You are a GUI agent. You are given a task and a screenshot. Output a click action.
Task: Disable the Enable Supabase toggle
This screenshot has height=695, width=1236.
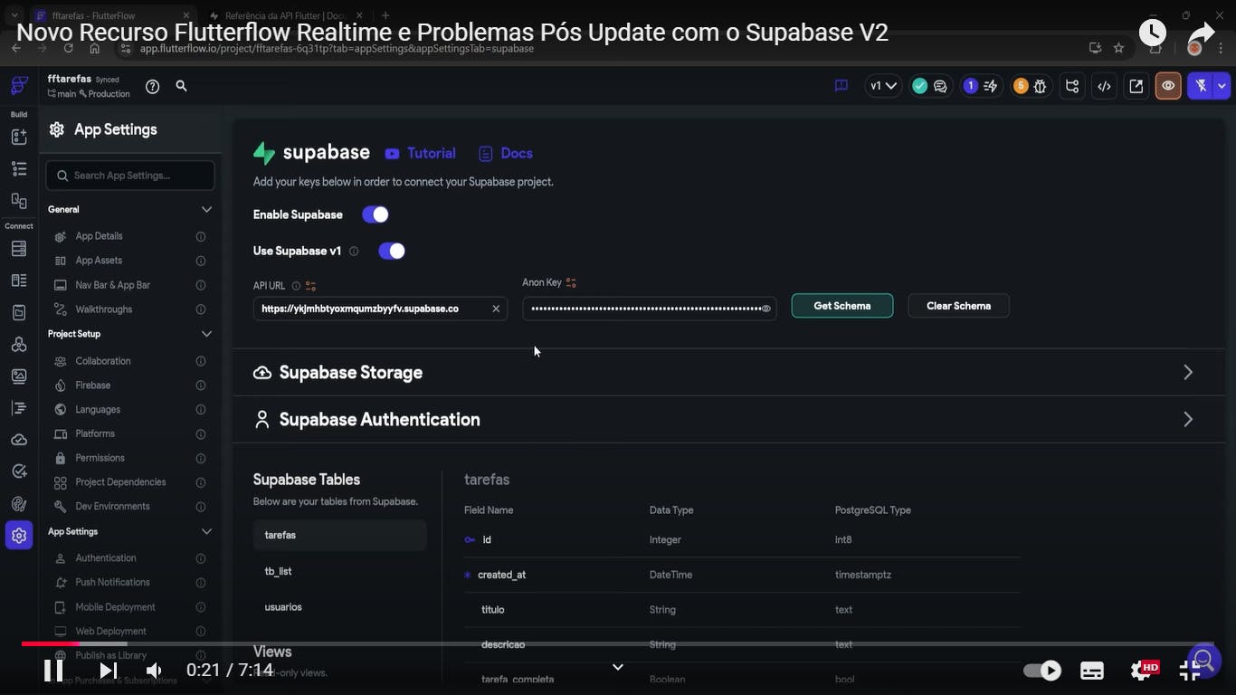[x=376, y=214]
